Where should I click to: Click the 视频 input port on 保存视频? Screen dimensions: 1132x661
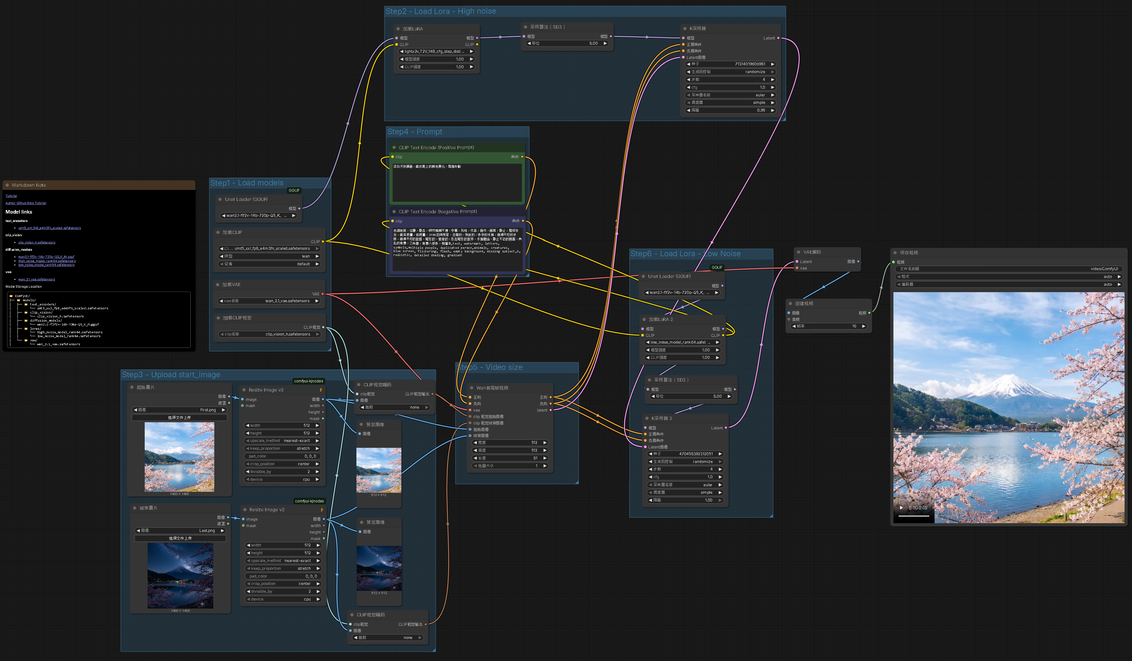pyautogui.click(x=893, y=262)
